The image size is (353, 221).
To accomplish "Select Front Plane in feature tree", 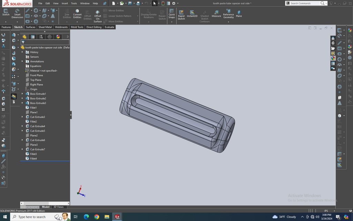I will [36, 75].
